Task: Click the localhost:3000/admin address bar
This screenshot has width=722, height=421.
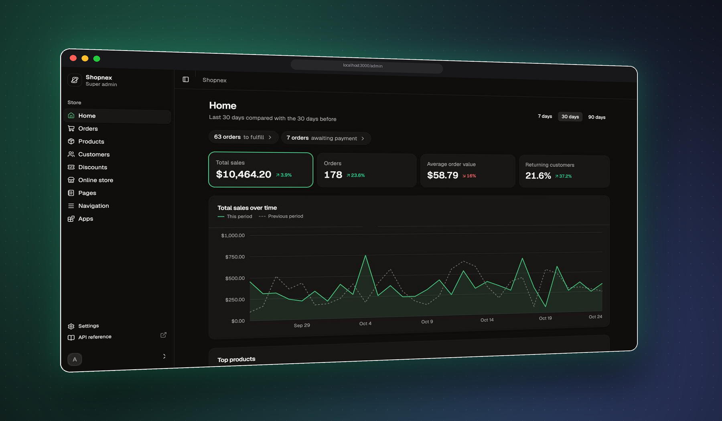Action: point(367,66)
